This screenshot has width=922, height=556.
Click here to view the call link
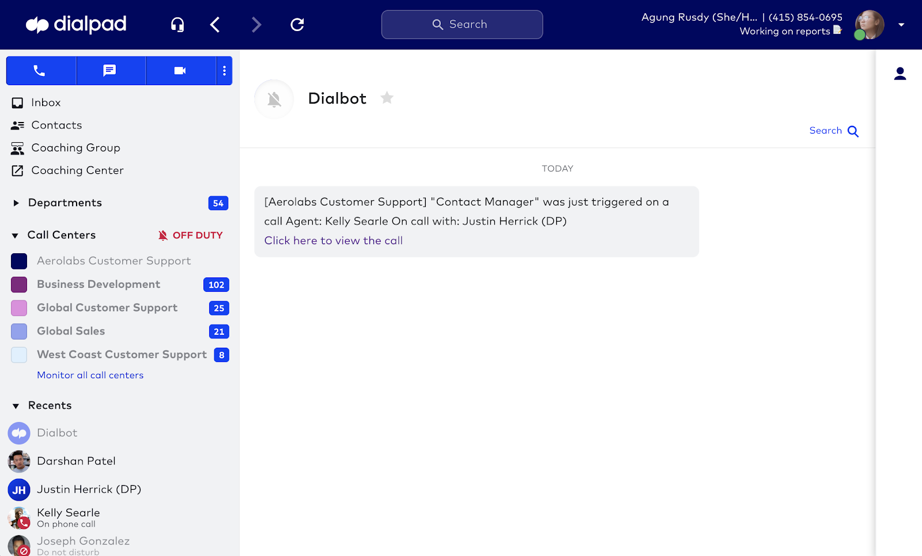coord(334,241)
